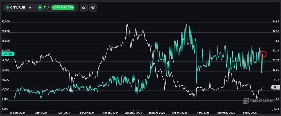281x116 pixels.
Task: Click the 26,000 left axis label
Action: [x=5, y=41]
